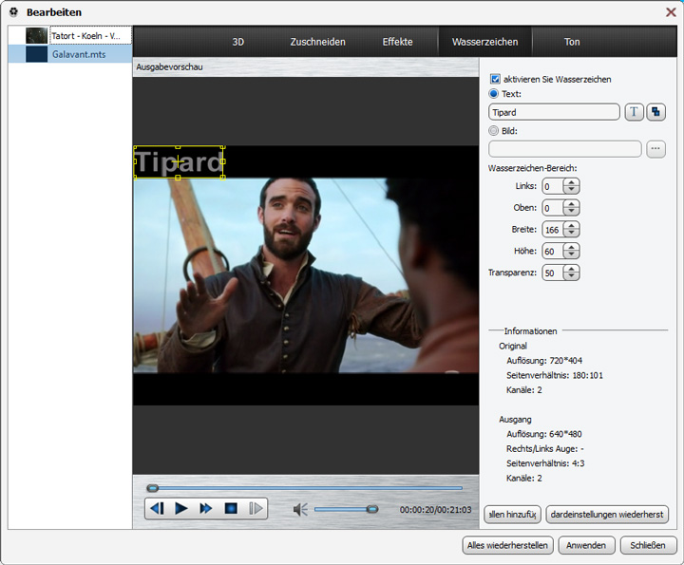Click the Alles wiederherstellen button

tap(507, 545)
